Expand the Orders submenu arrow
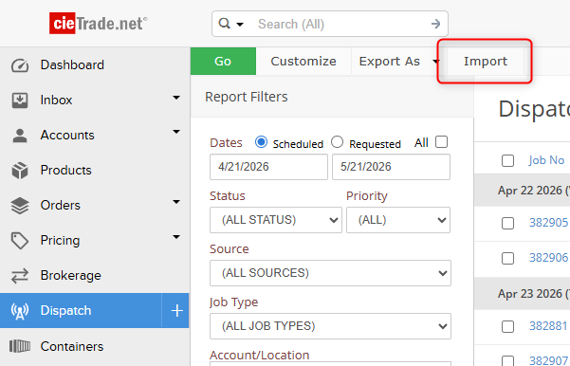 (x=176, y=202)
